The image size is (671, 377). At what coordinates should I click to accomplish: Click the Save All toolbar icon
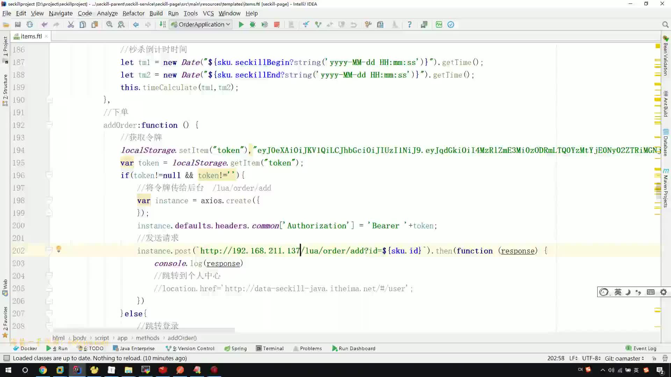18,25
